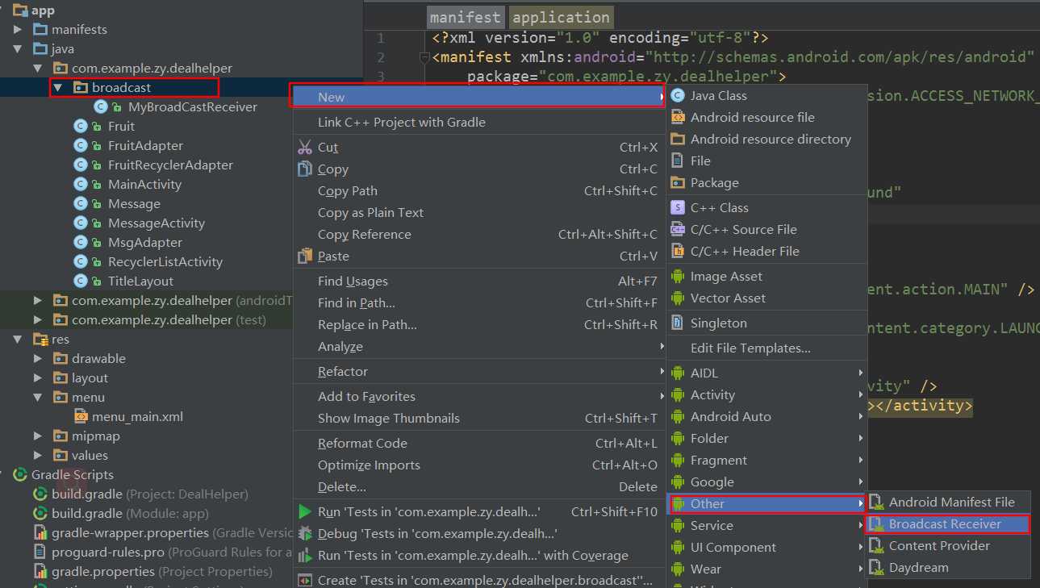The image size is (1040, 588).
Task: Click the application breadcrumb tab
Action: tap(562, 17)
